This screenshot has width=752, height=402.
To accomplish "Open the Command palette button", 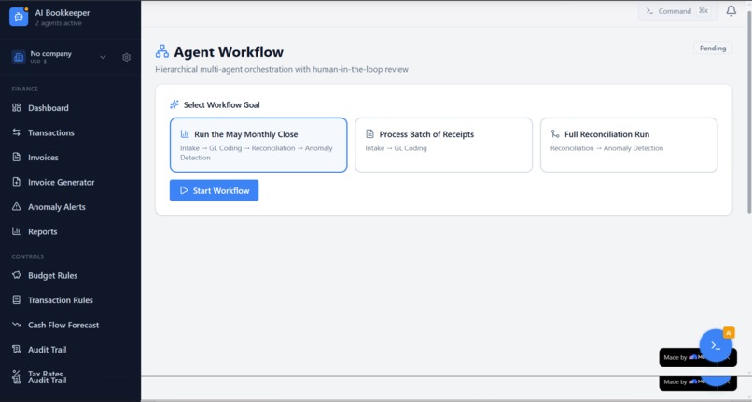I will [677, 11].
